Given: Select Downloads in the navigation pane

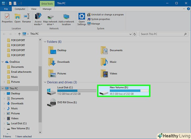Looking at the screenshot, I should tap(17, 104).
